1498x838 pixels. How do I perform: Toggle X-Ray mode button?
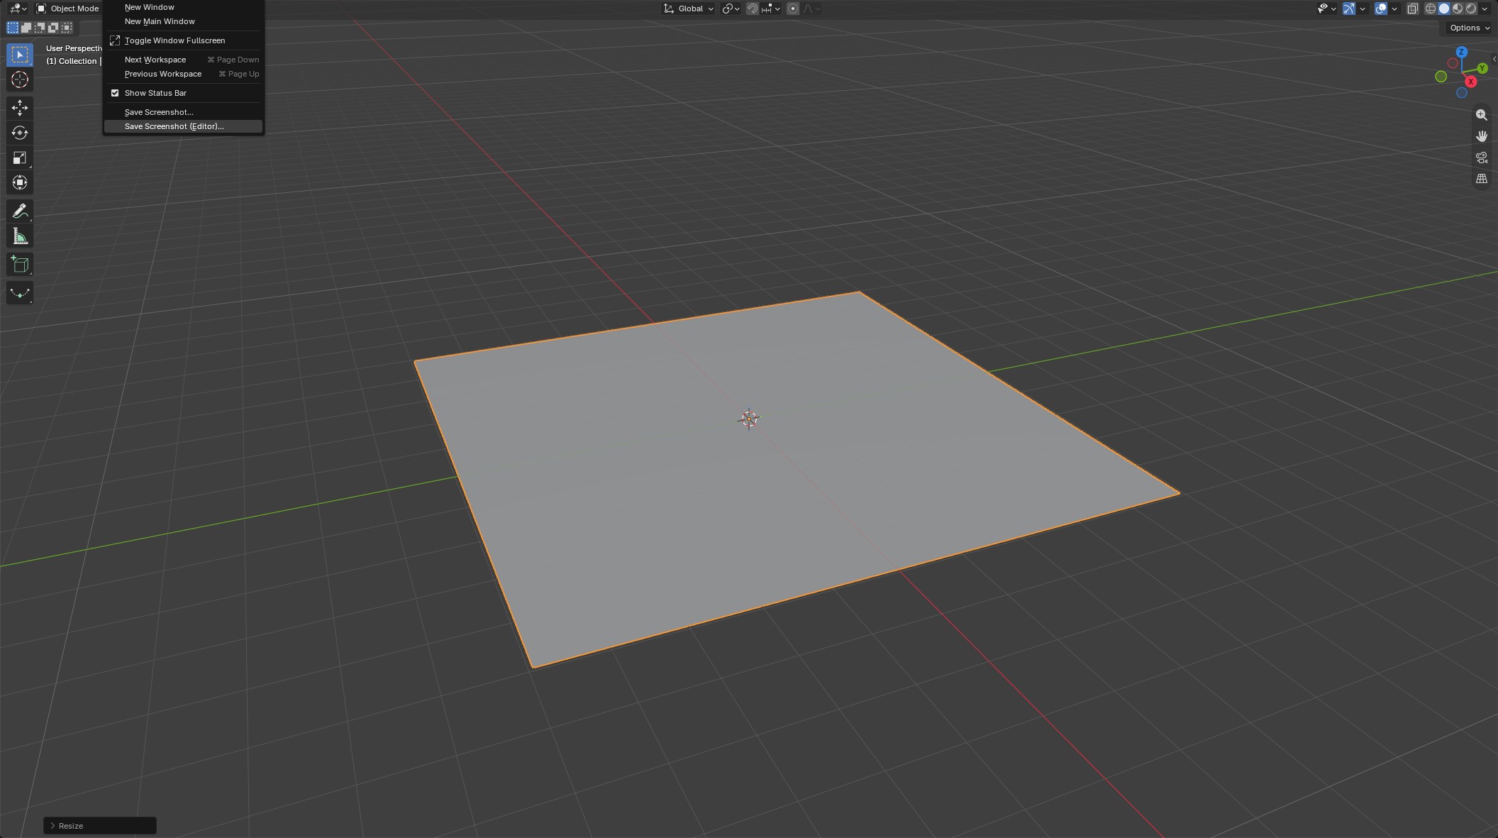point(1413,9)
